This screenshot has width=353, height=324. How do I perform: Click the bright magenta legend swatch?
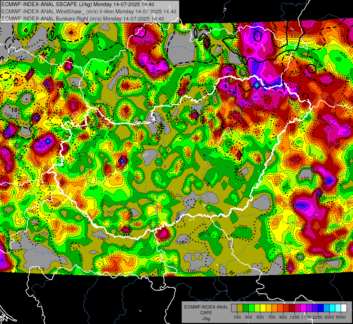(304, 308)
